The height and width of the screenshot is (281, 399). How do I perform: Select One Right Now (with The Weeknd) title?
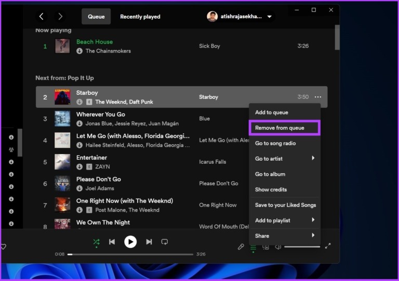click(x=125, y=201)
